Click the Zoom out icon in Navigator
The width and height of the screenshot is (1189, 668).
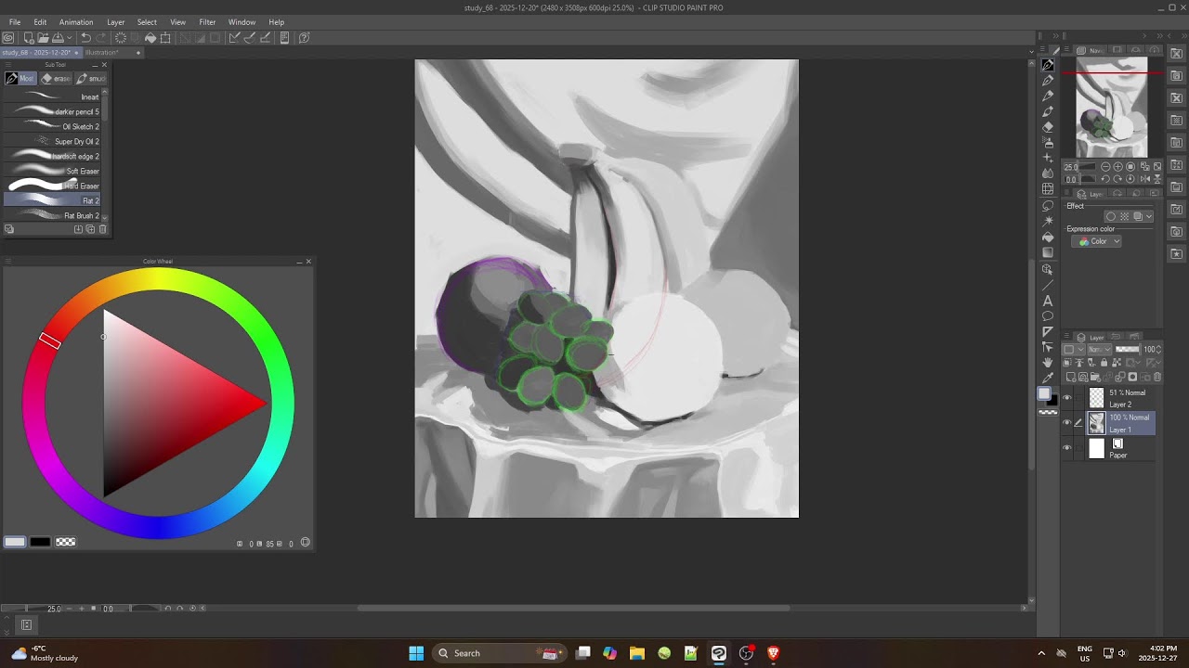[x=1105, y=167]
